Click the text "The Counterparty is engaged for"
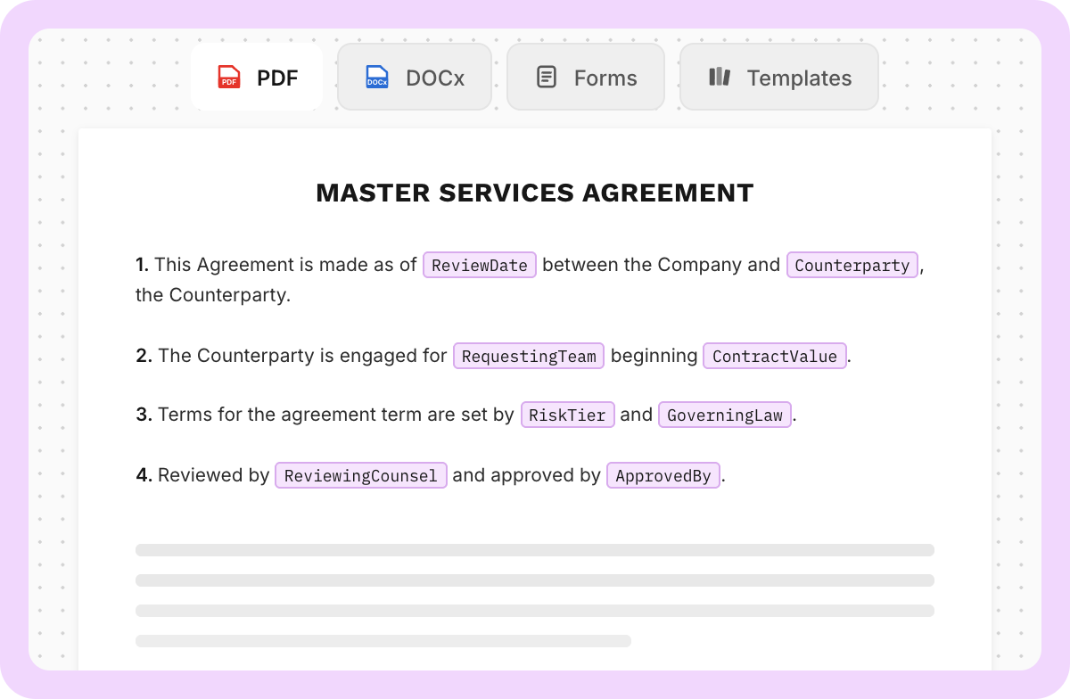 302,356
